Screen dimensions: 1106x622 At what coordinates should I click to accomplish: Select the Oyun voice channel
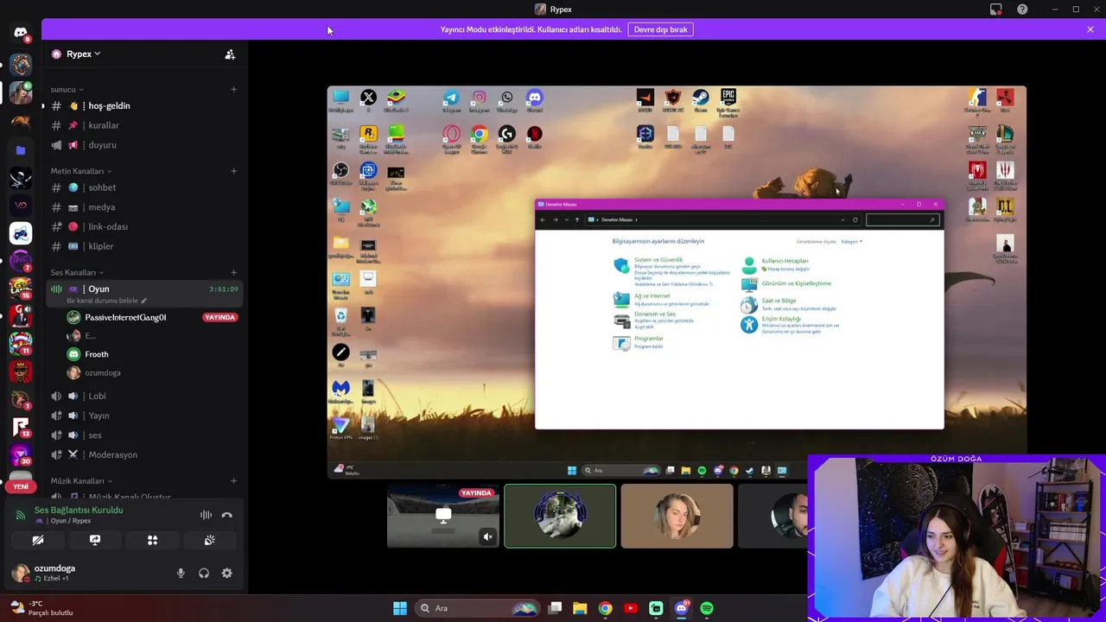click(x=143, y=289)
